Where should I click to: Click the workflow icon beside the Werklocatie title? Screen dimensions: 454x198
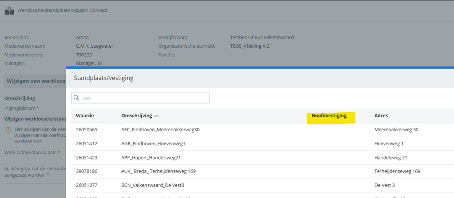(9, 10)
